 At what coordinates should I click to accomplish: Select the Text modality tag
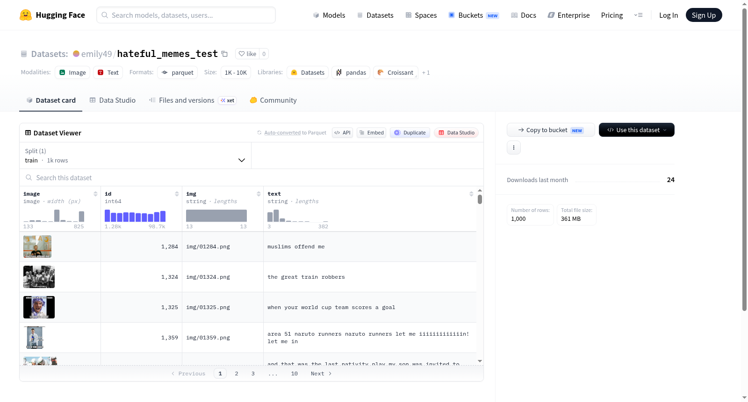(108, 72)
